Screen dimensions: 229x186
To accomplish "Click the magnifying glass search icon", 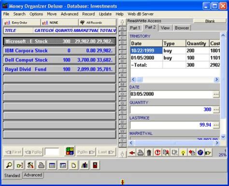I will (x=9, y=165).
